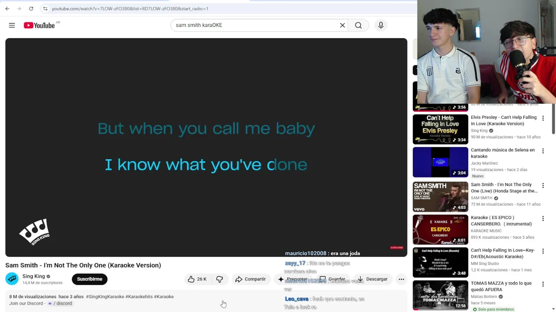This screenshot has height=312, width=556.
Task: Open Elvis Presley Sing King karaoke thumbnail
Action: point(440,129)
